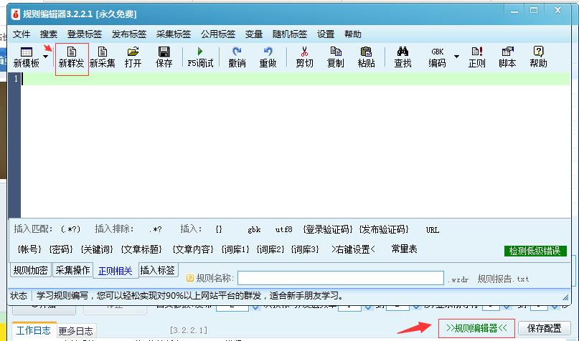Create a new collection with 新采集

pos(102,57)
